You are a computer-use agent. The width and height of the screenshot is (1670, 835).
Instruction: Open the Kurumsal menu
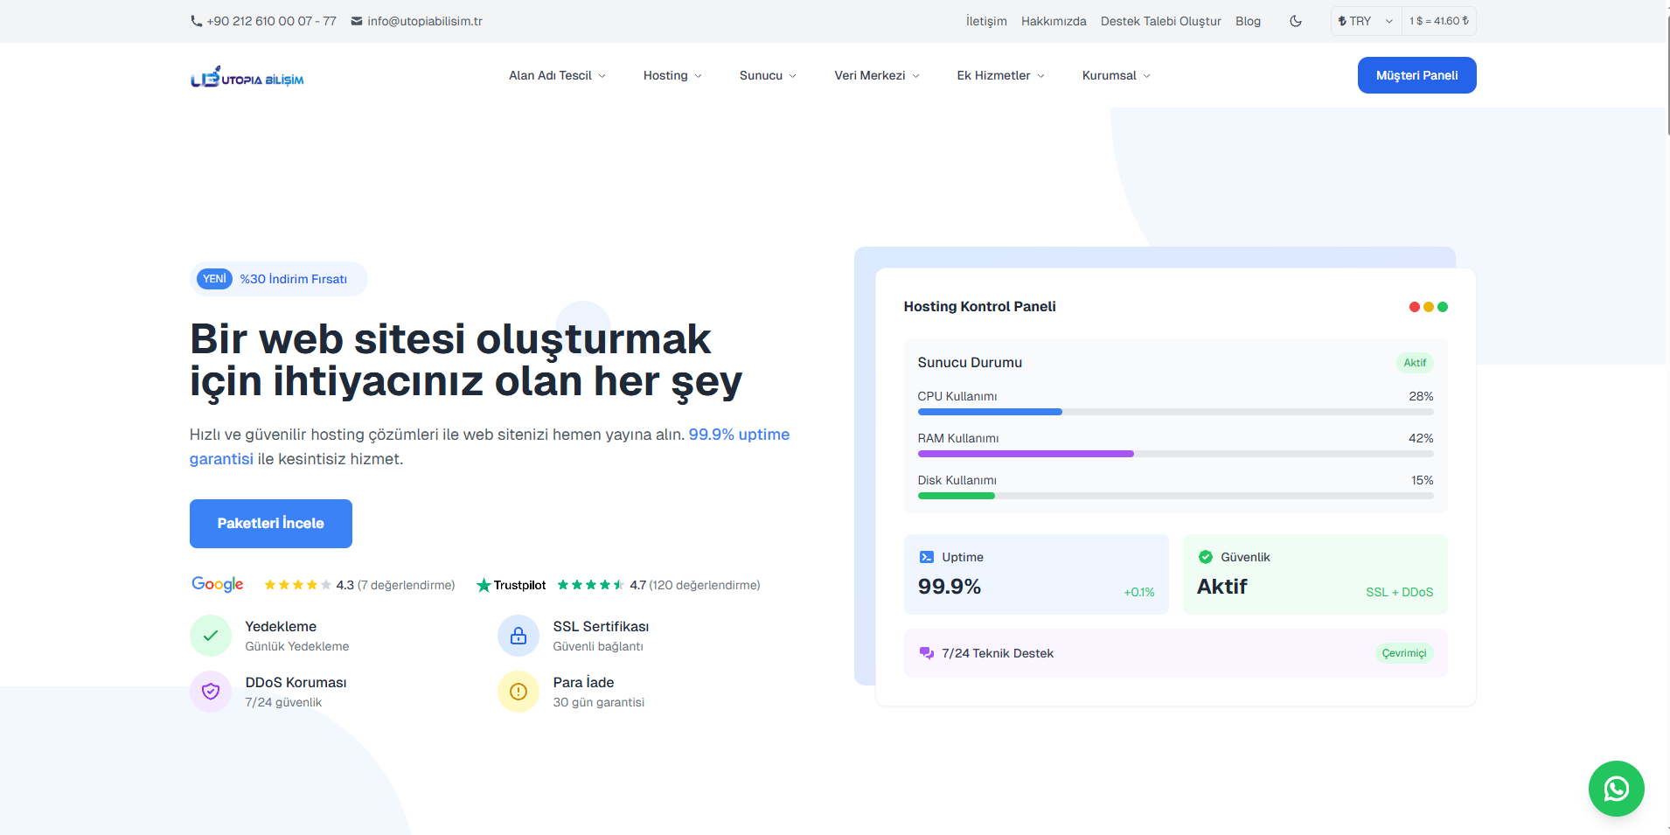pyautogui.click(x=1116, y=76)
